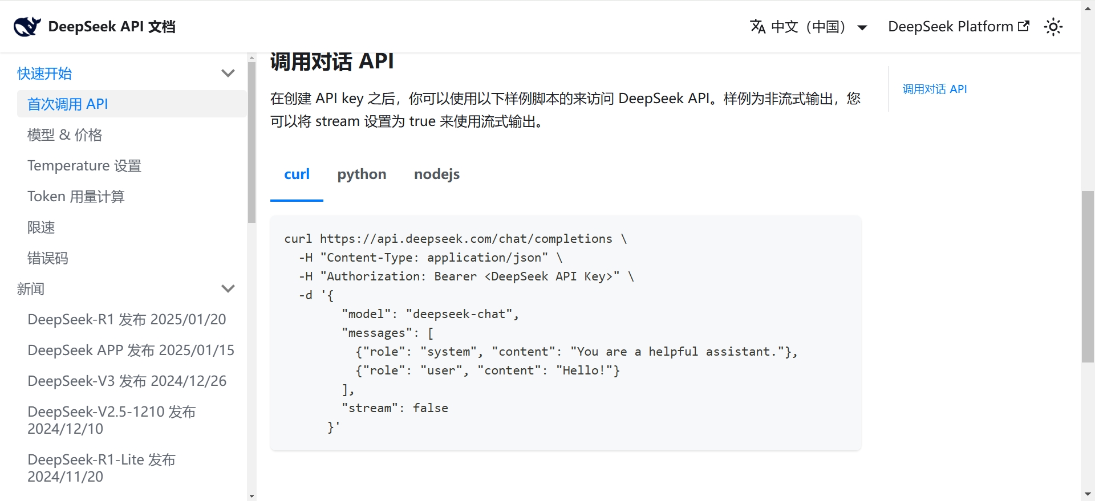1095x501 pixels.
Task: Click the sidebar scrollbar thumb
Action: 252,142
